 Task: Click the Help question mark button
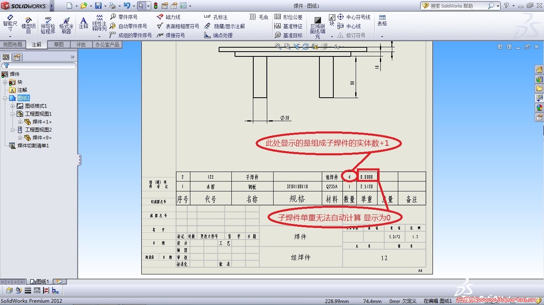point(507,6)
